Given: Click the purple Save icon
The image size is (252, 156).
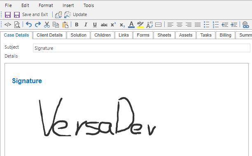Looking at the screenshot, I should pos(8,15).
